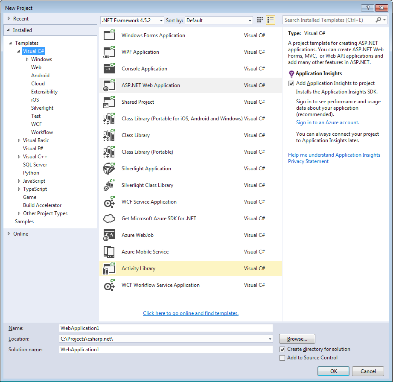Click the Class Library (Portable) icon

coord(109,152)
